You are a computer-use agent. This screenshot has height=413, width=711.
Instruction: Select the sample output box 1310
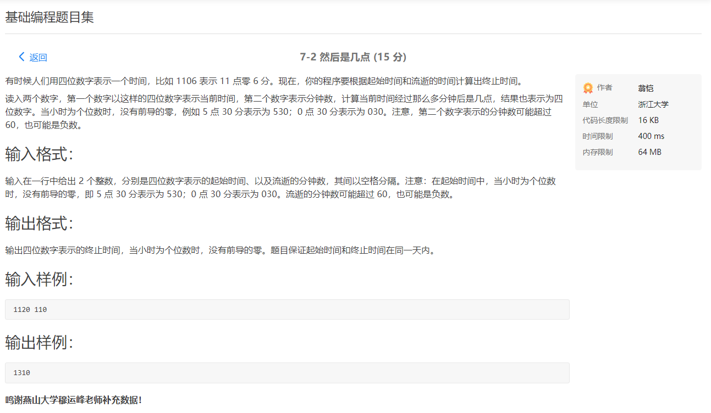[287, 372]
